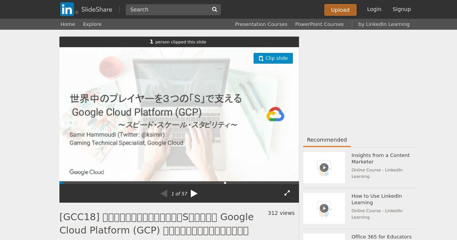The image size is (457, 240).
Task: Click the Upload button
Action: point(340,10)
